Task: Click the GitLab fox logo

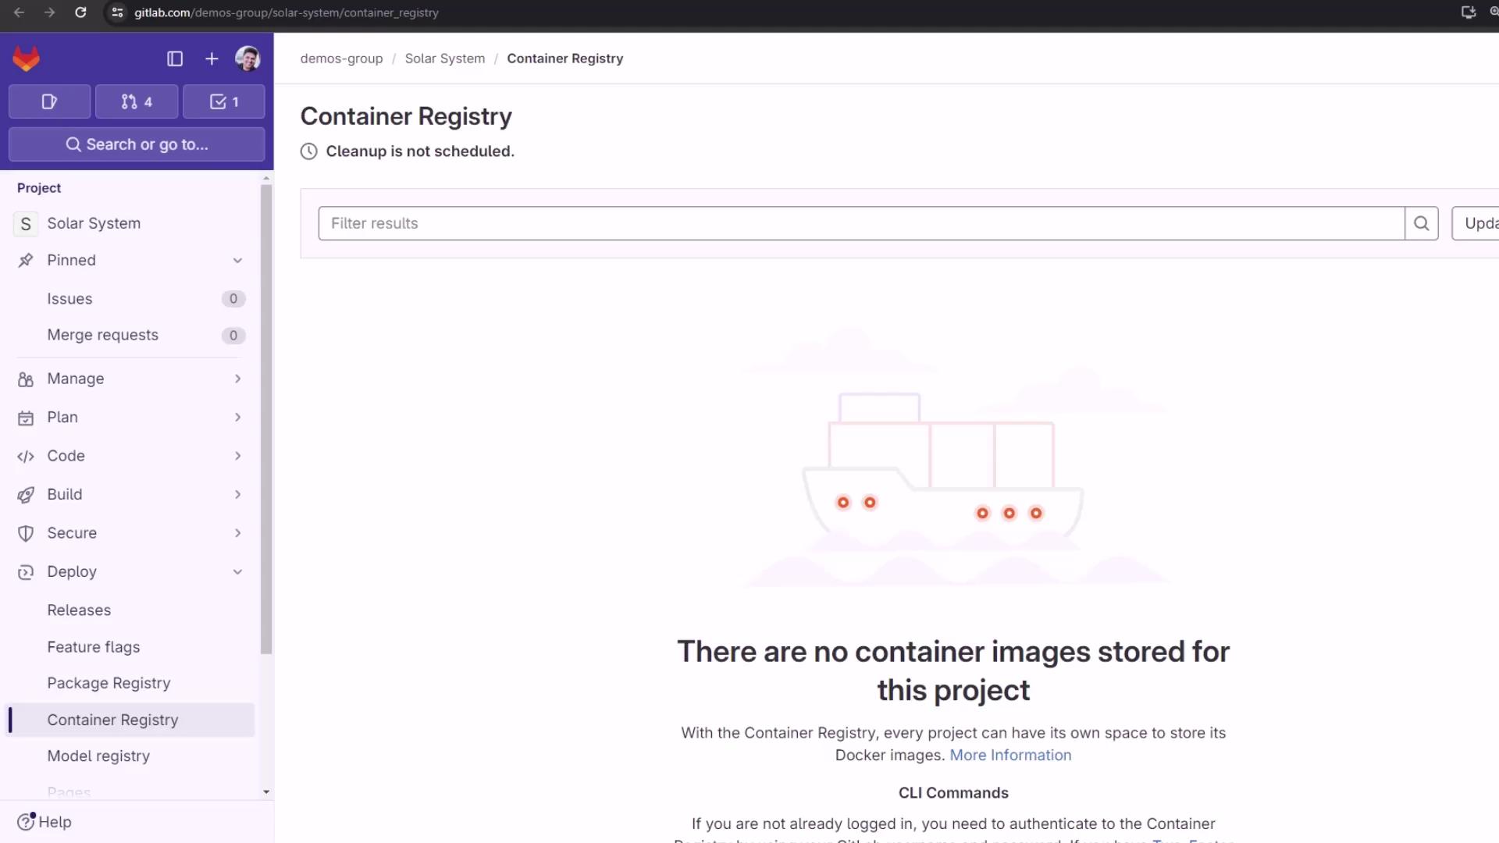Action: coord(27,59)
